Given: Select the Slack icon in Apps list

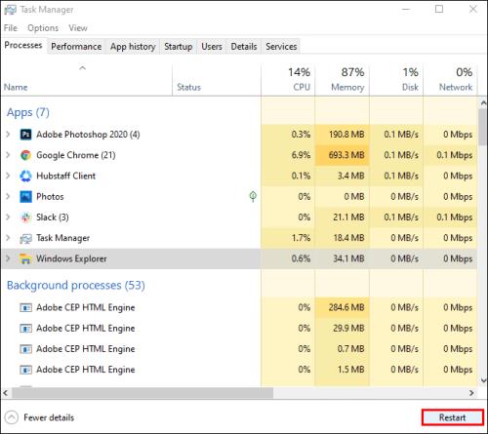Looking at the screenshot, I should point(25,217).
